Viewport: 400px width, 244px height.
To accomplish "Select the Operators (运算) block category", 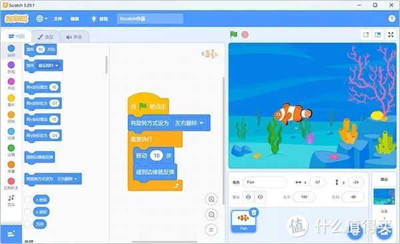I will click(11, 150).
